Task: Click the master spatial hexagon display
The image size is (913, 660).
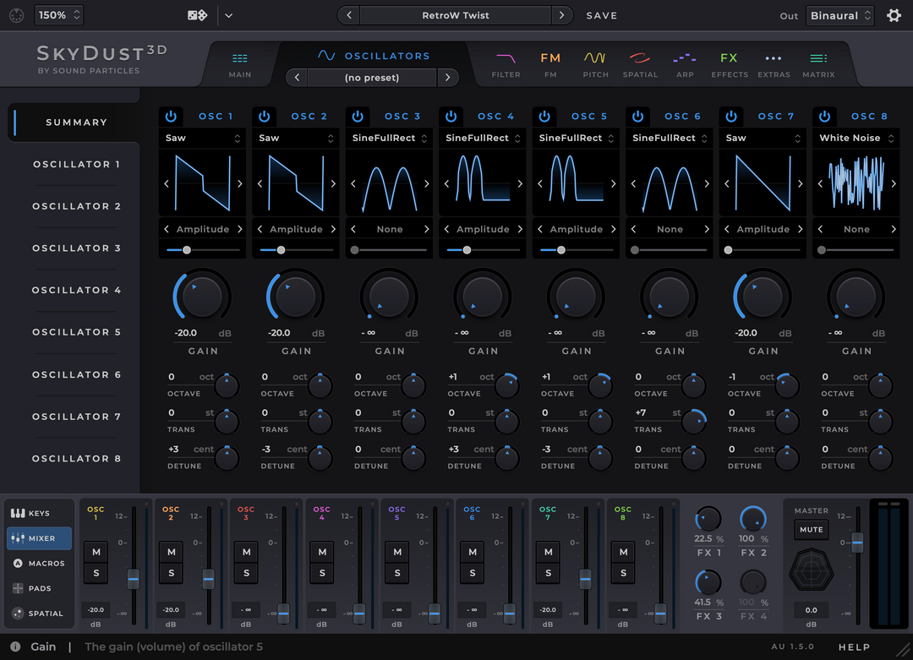Action: (811, 571)
